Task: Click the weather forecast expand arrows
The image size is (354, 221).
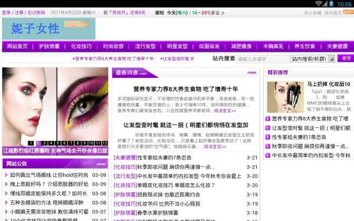Action: pyautogui.click(x=223, y=13)
